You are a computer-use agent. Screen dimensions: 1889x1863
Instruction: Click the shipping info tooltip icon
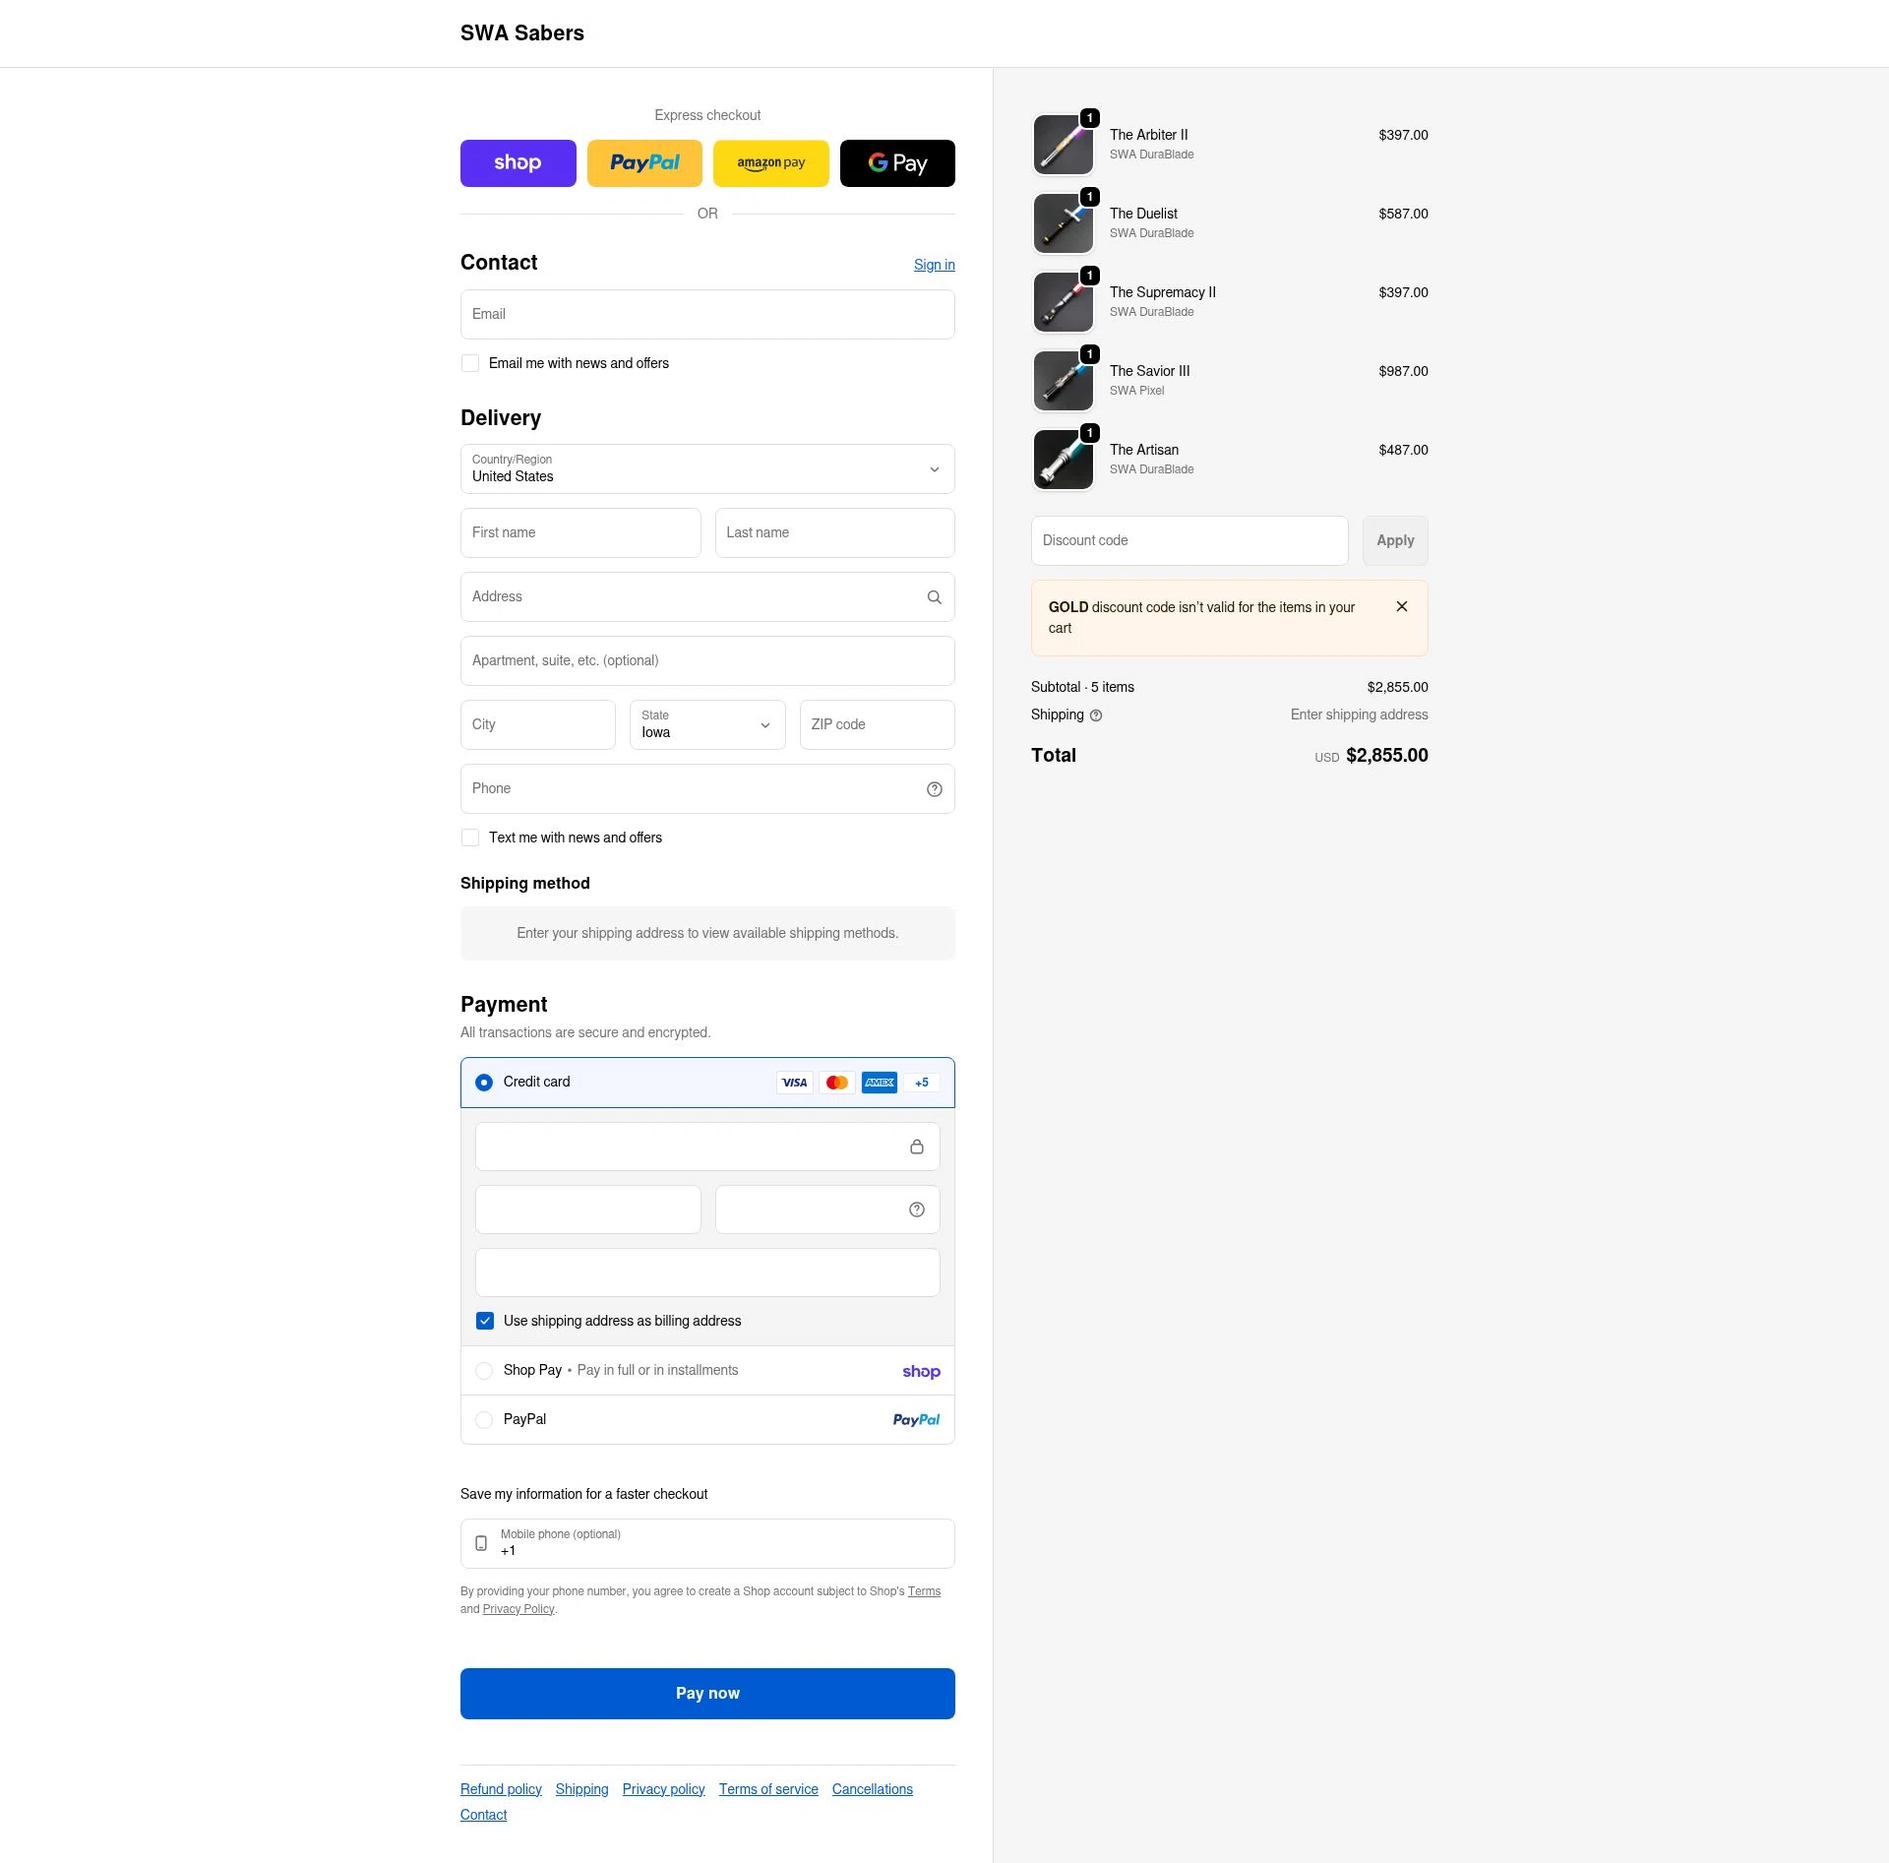tap(1096, 715)
